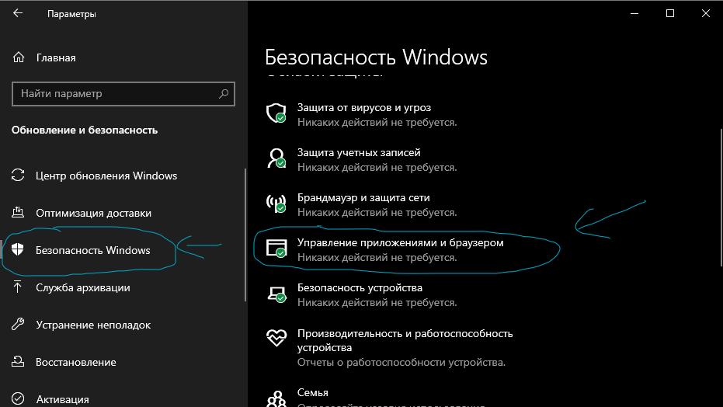
Task: Focus the Найти параметр search field
Action: coord(123,93)
